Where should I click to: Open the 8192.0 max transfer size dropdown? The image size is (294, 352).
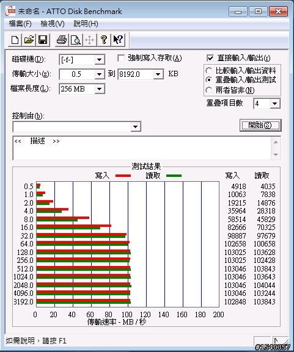pos(158,74)
